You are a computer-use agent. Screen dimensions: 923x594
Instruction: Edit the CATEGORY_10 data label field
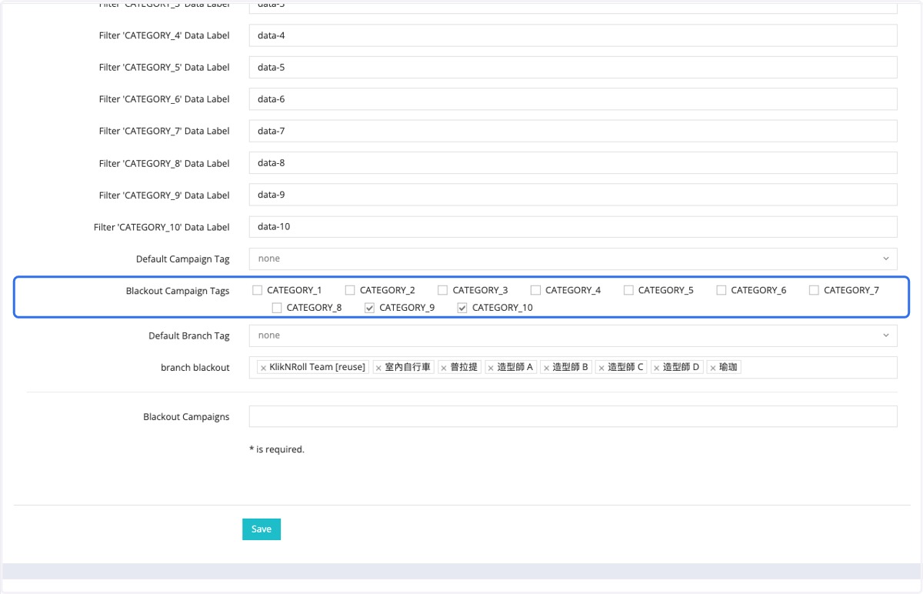[573, 227]
